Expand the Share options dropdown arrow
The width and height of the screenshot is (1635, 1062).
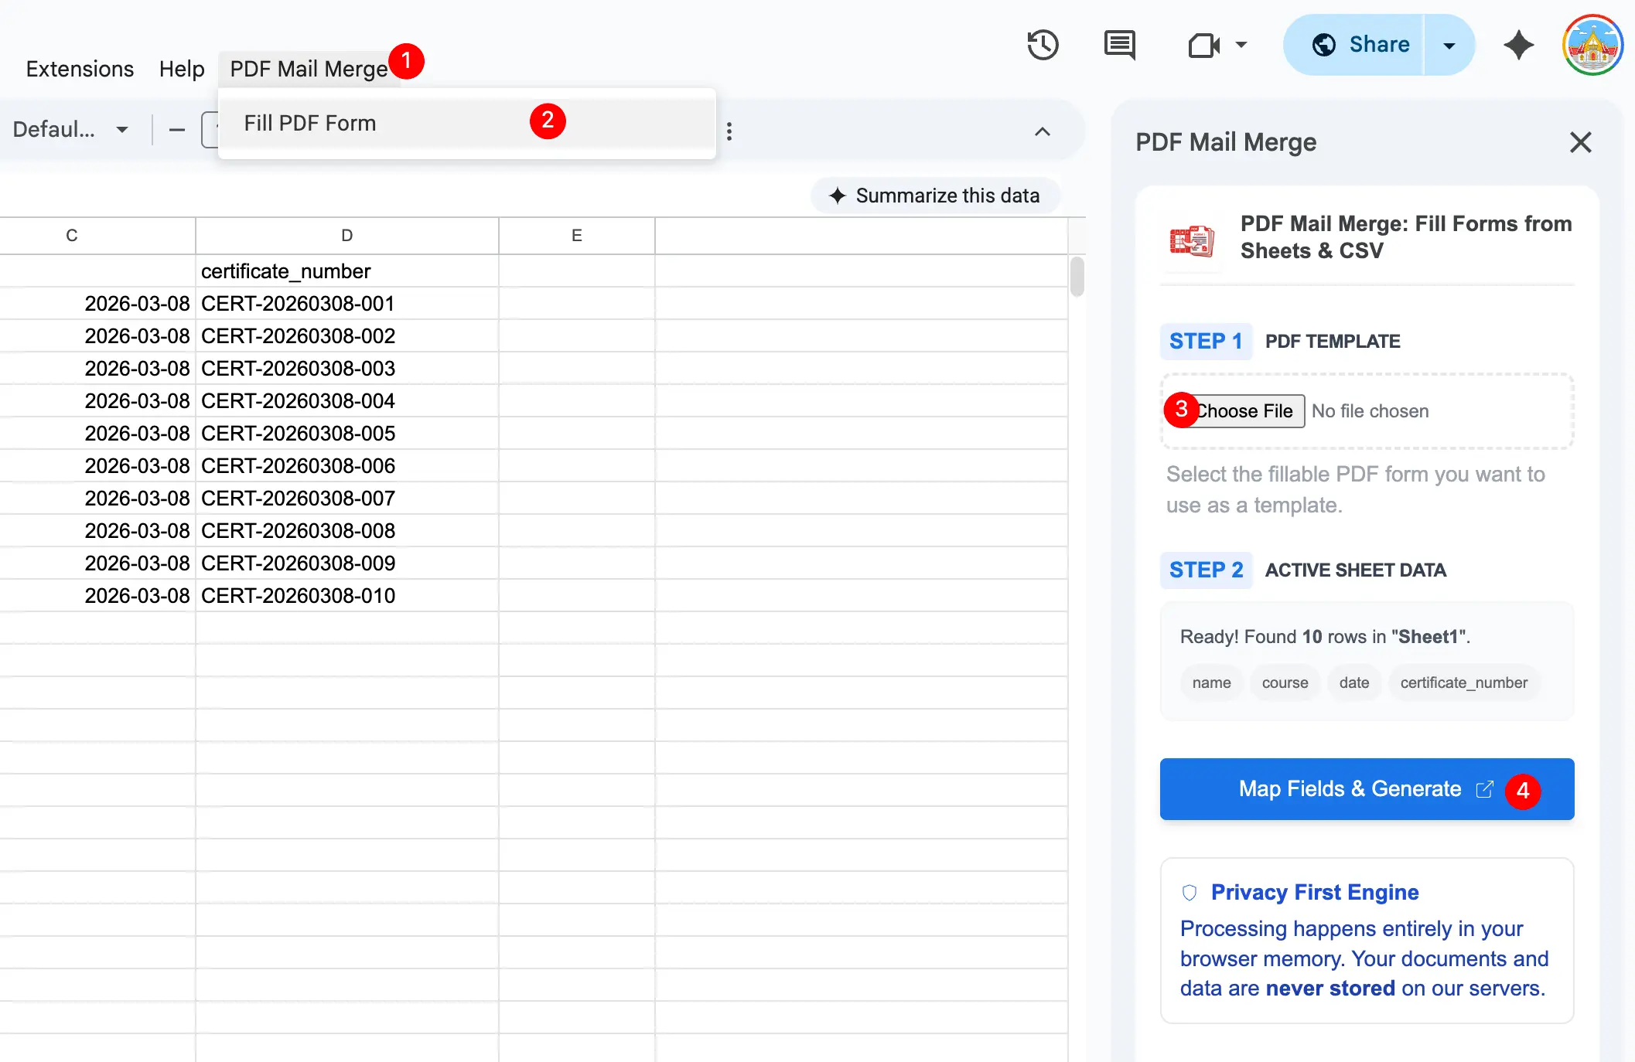click(x=1449, y=45)
